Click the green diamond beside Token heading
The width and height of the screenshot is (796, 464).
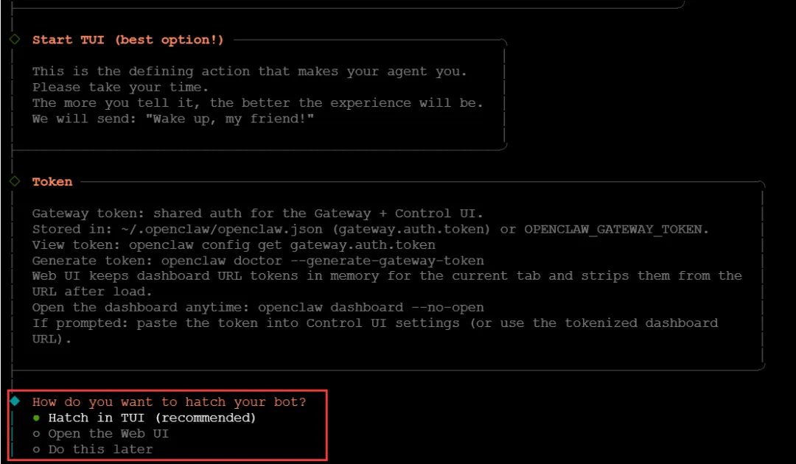15,181
